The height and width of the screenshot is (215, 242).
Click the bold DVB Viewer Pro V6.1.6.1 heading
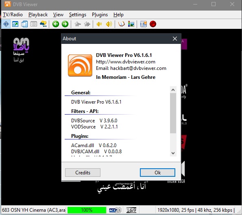(x=124, y=55)
